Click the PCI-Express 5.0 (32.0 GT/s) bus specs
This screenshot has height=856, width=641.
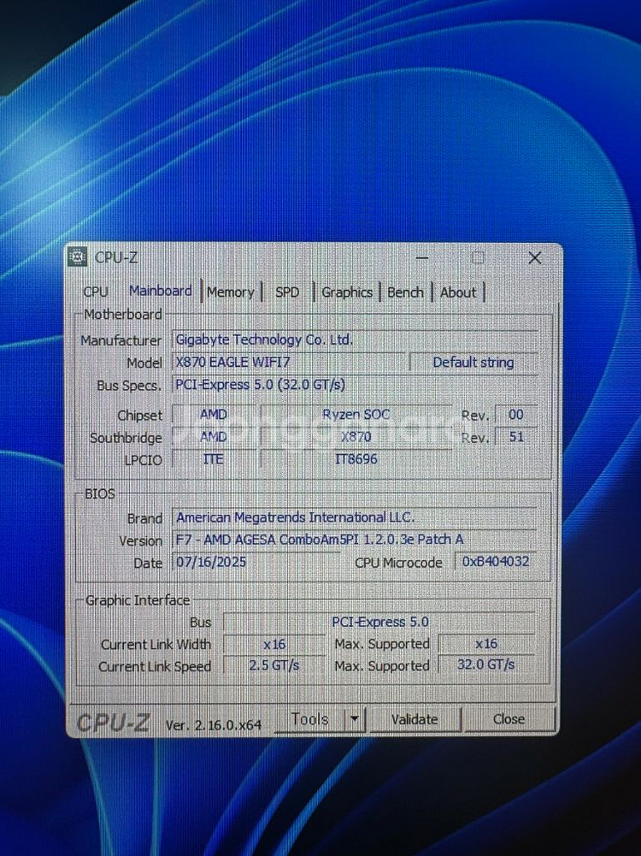(x=356, y=384)
